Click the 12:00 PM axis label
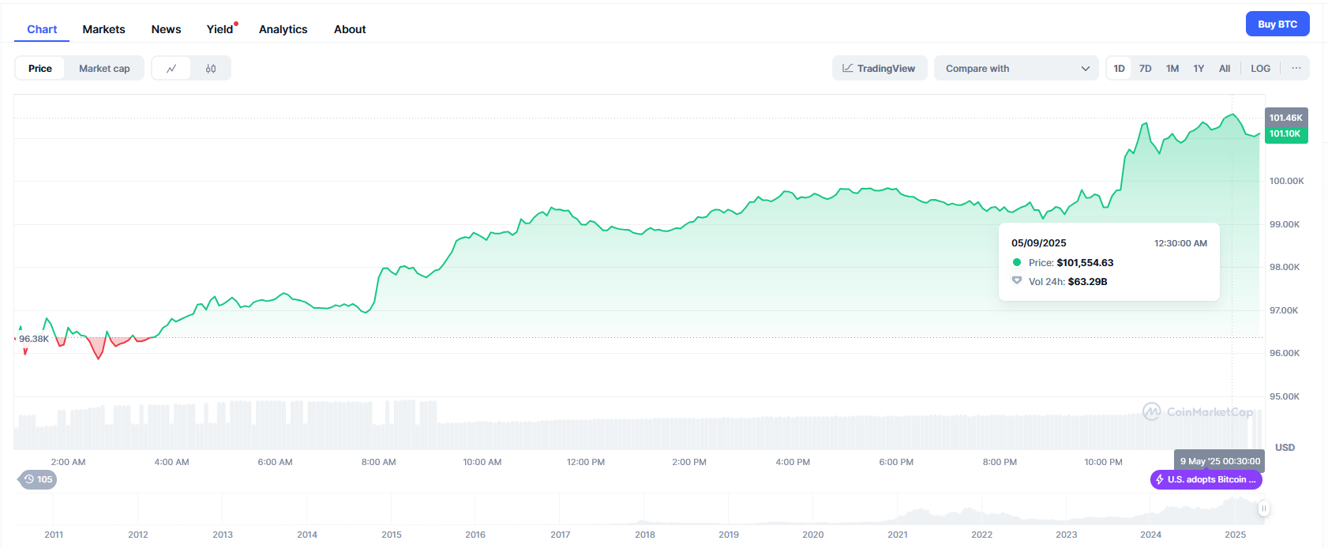This screenshot has height=548, width=1328. pyautogui.click(x=586, y=462)
